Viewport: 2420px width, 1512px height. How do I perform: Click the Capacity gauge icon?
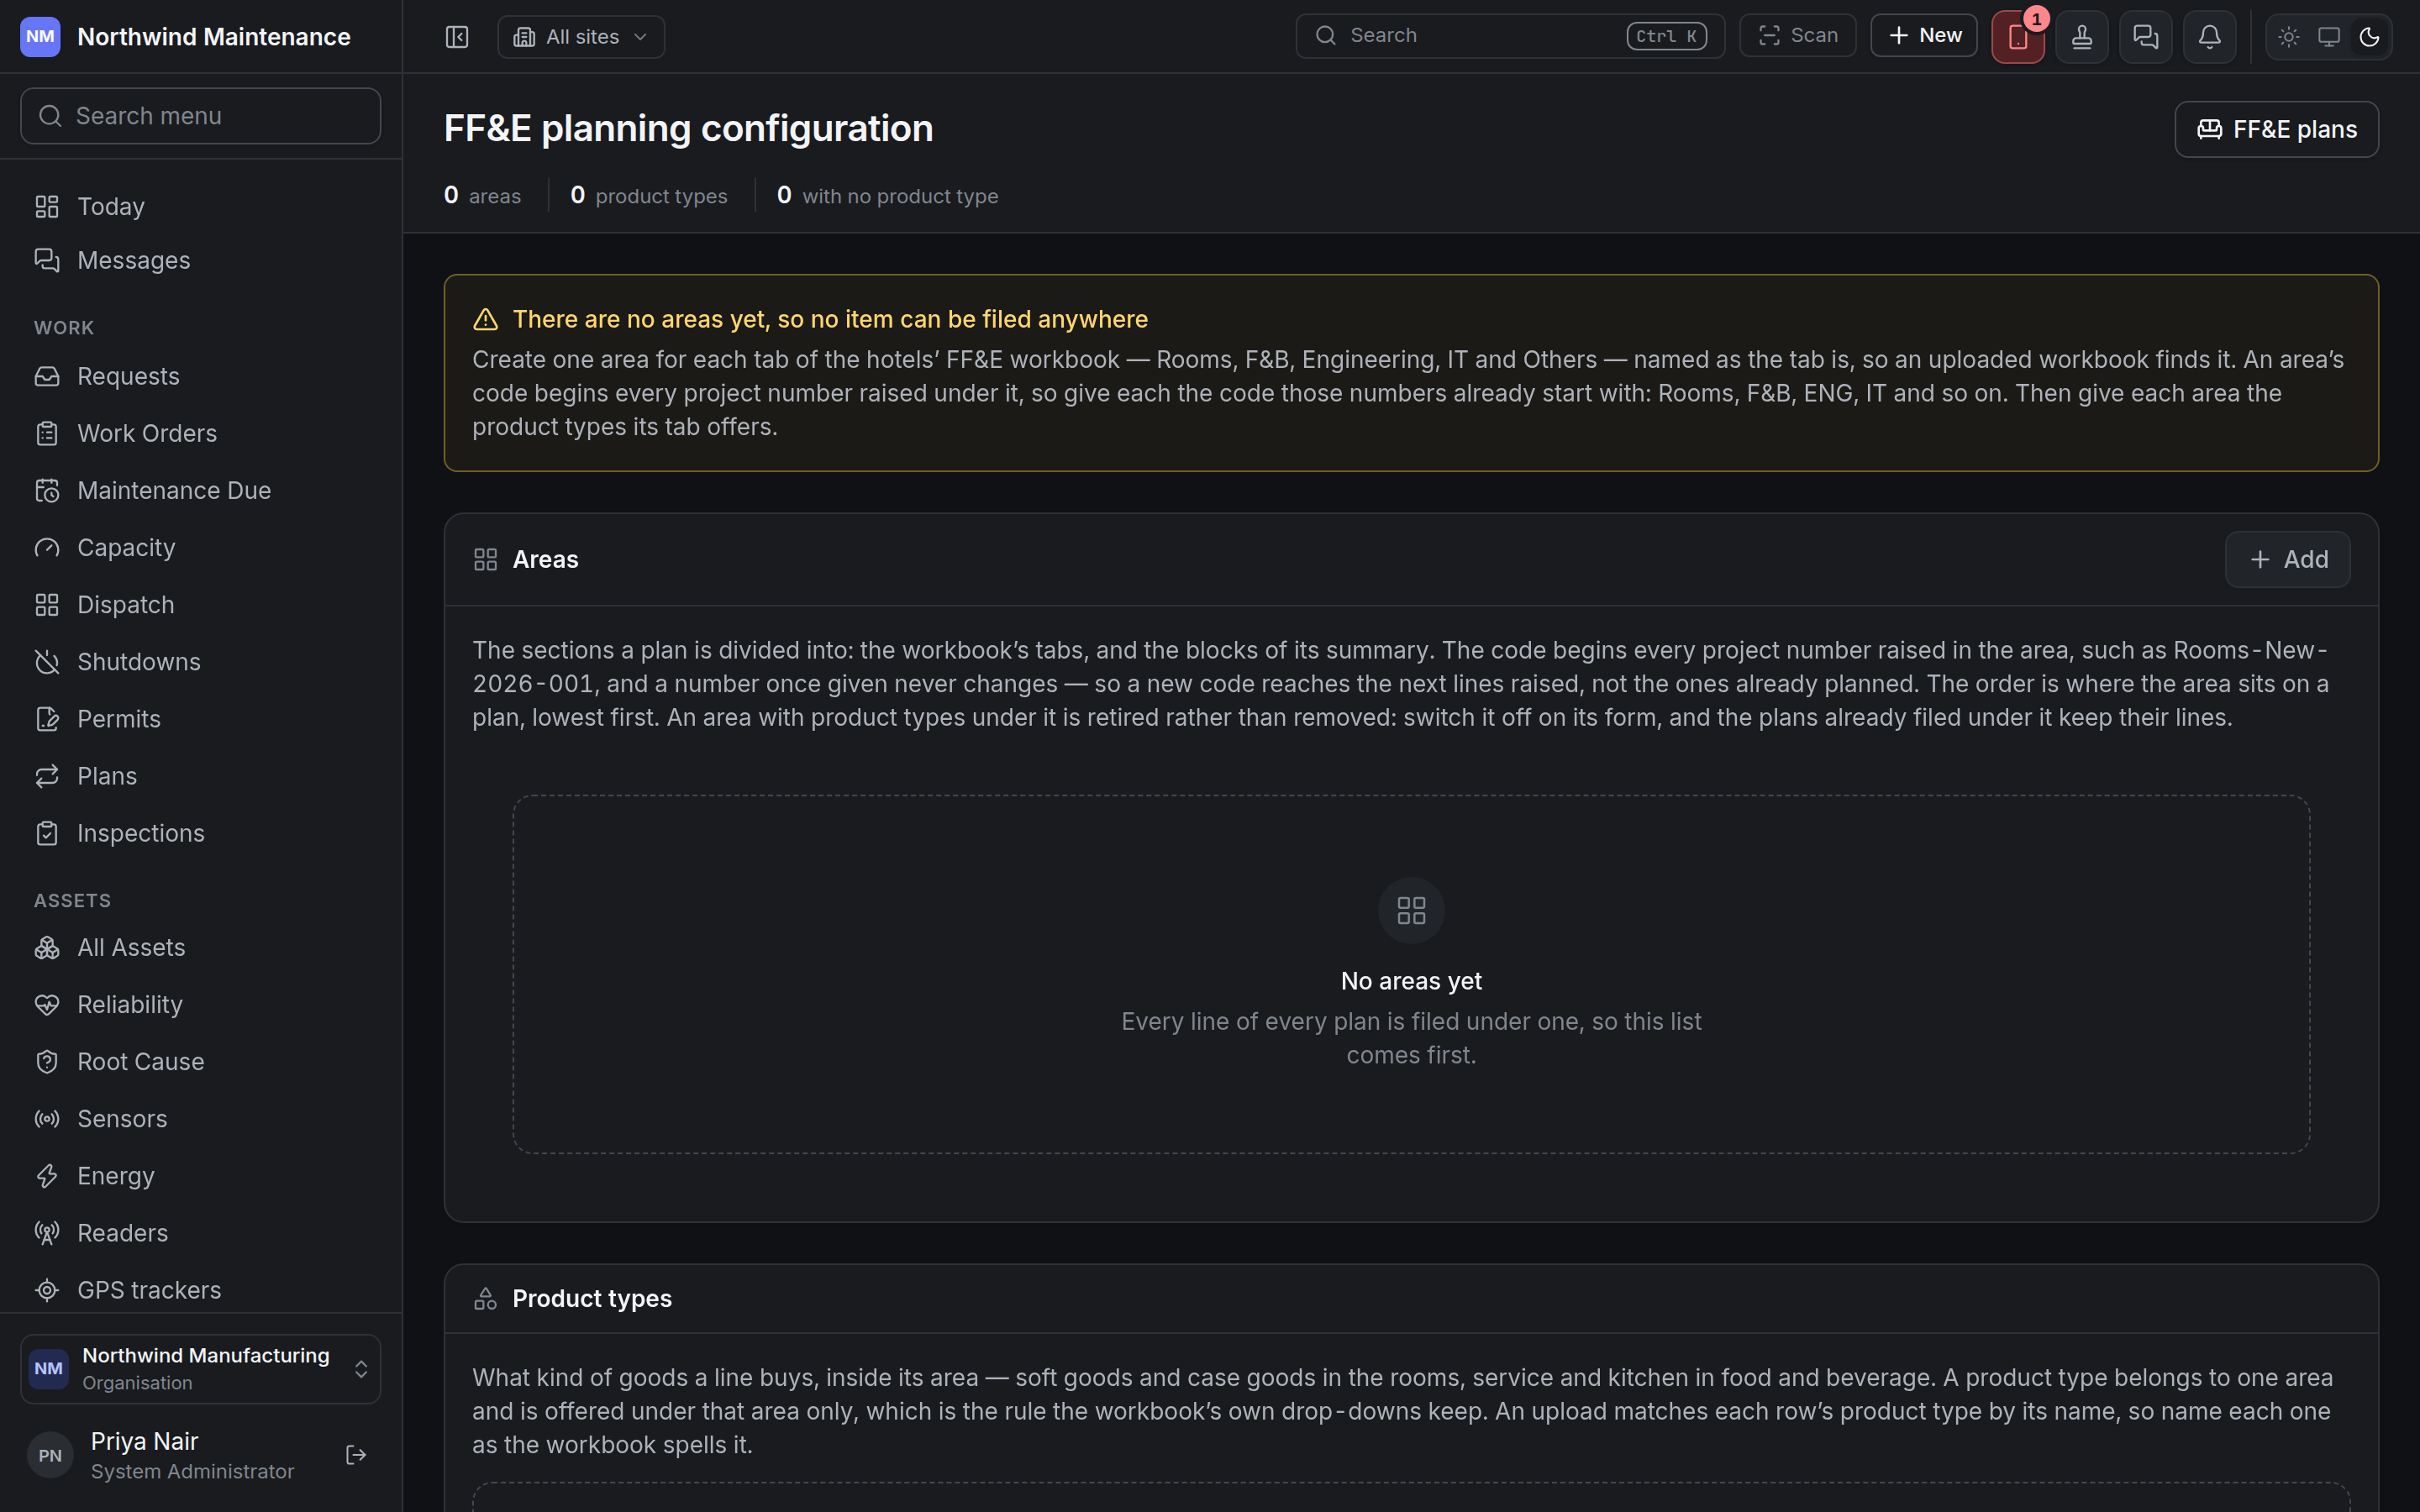[47, 548]
